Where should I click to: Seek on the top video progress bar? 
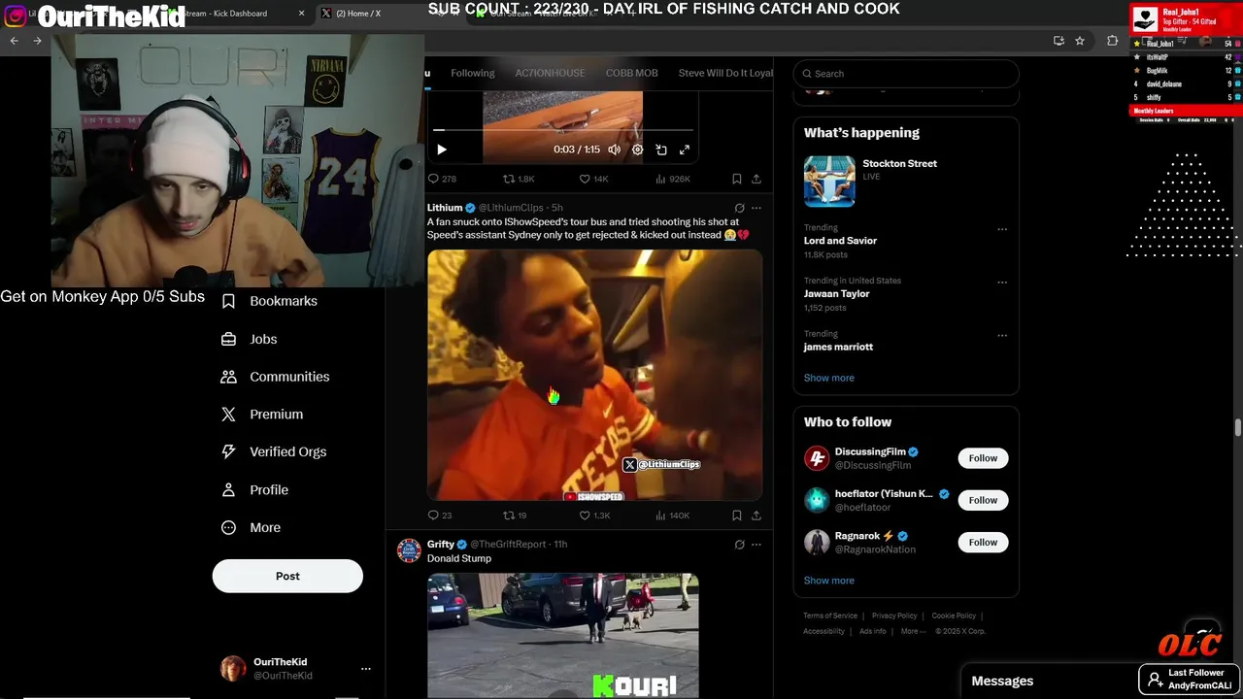(x=563, y=129)
